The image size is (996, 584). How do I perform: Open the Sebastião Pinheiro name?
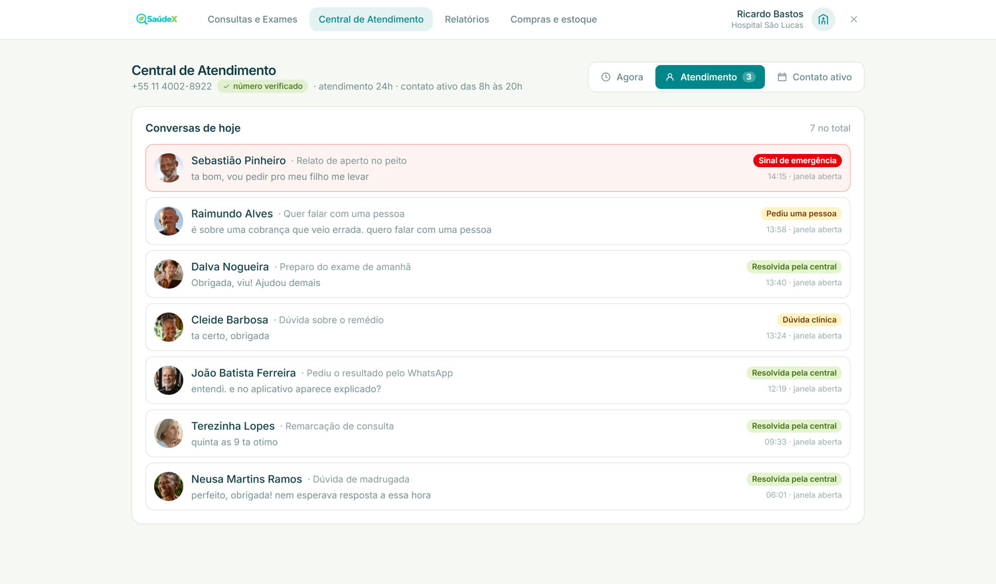tap(238, 161)
